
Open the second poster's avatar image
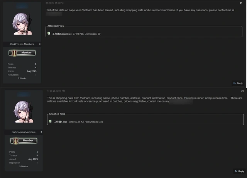(x=24, y=112)
